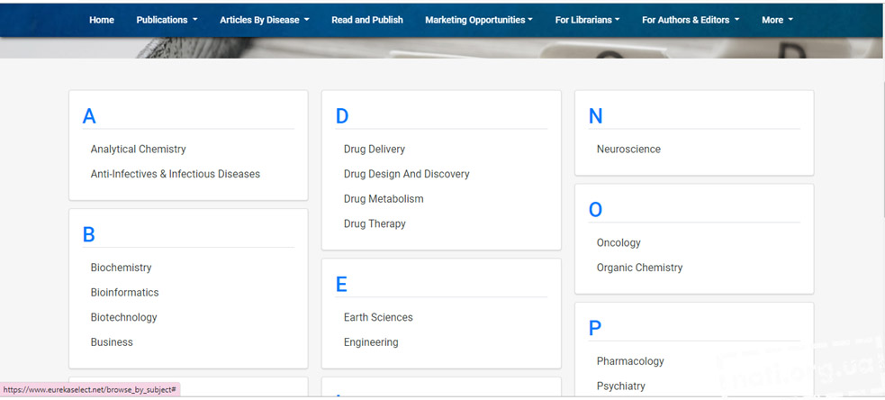Expand the Marketing Opportunities menu
The image size is (885, 400).
tap(479, 20)
